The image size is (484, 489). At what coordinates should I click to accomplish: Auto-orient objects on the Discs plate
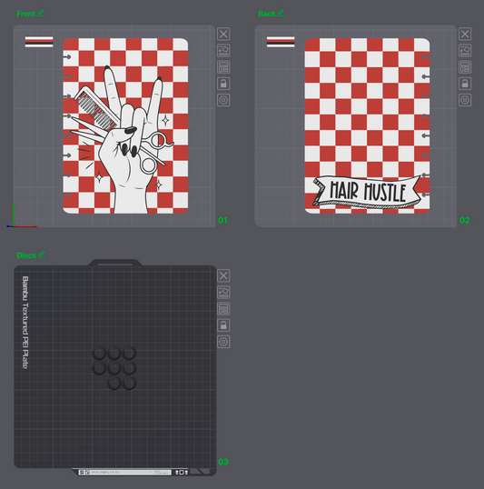(223, 292)
